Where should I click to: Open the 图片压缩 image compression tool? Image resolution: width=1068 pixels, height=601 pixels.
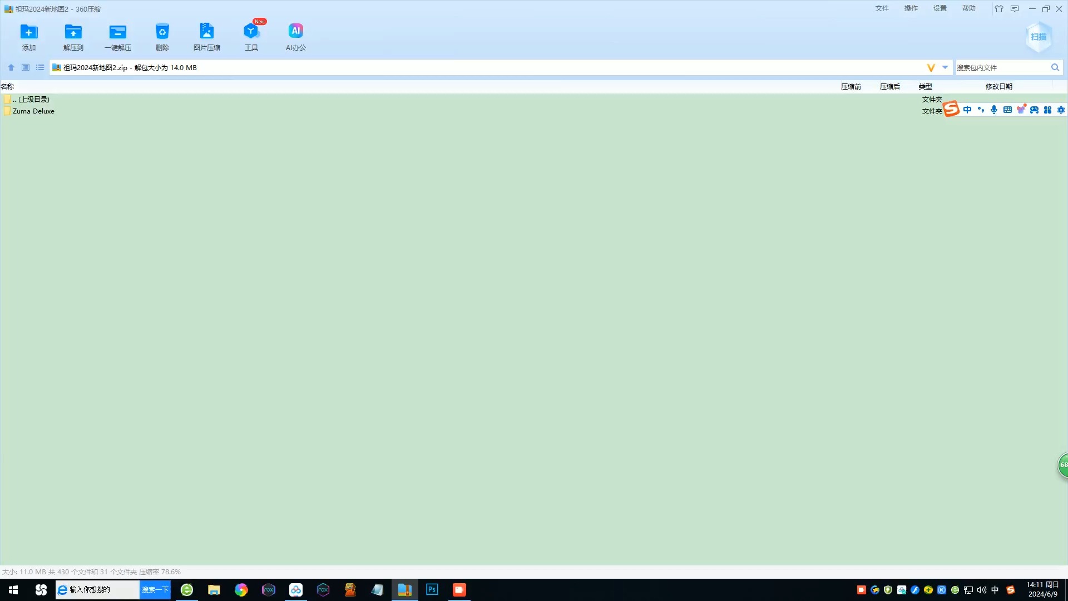207,37
